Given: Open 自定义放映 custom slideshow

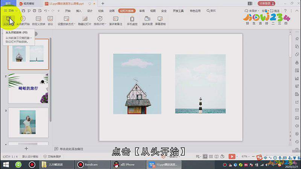Looking at the screenshot, I should click(x=39, y=21).
